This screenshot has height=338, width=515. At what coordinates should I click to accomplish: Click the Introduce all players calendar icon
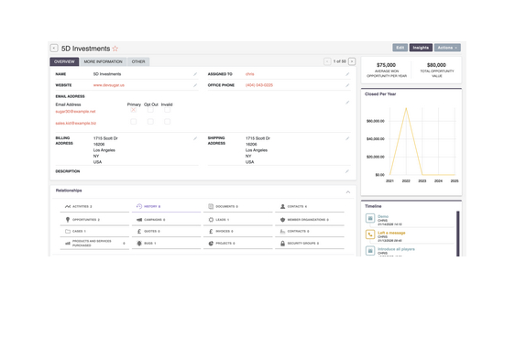click(370, 251)
